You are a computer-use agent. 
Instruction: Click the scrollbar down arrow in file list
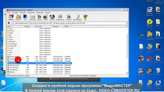(127, 73)
